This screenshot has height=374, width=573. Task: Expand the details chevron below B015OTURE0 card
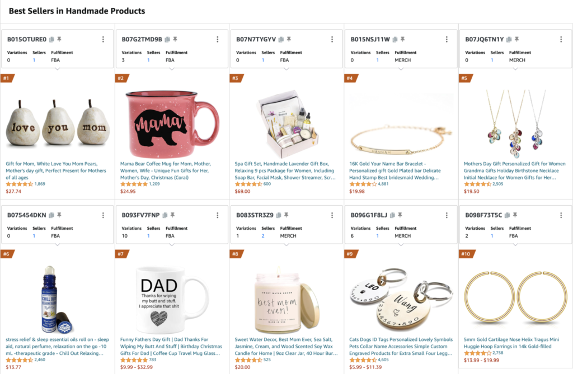pyautogui.click(x=58, y=69)
